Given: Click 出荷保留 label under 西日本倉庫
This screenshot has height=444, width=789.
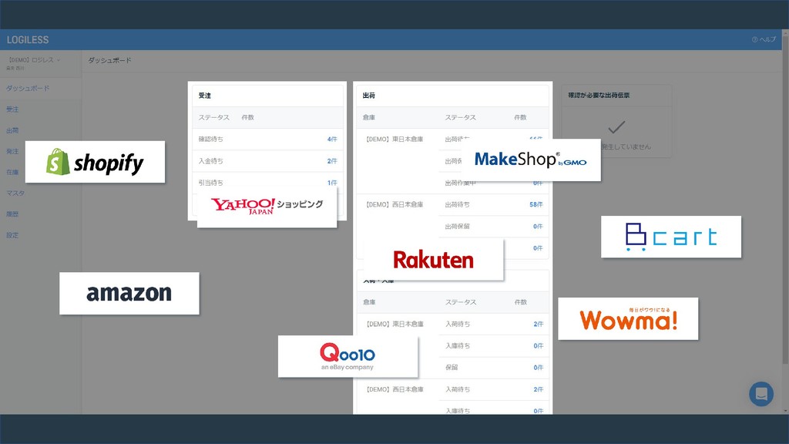Looking at the screenshot, I should point(458,227).
